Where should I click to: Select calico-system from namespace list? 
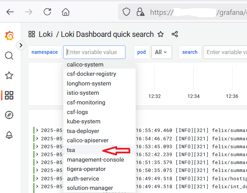[x=99, y=64]
